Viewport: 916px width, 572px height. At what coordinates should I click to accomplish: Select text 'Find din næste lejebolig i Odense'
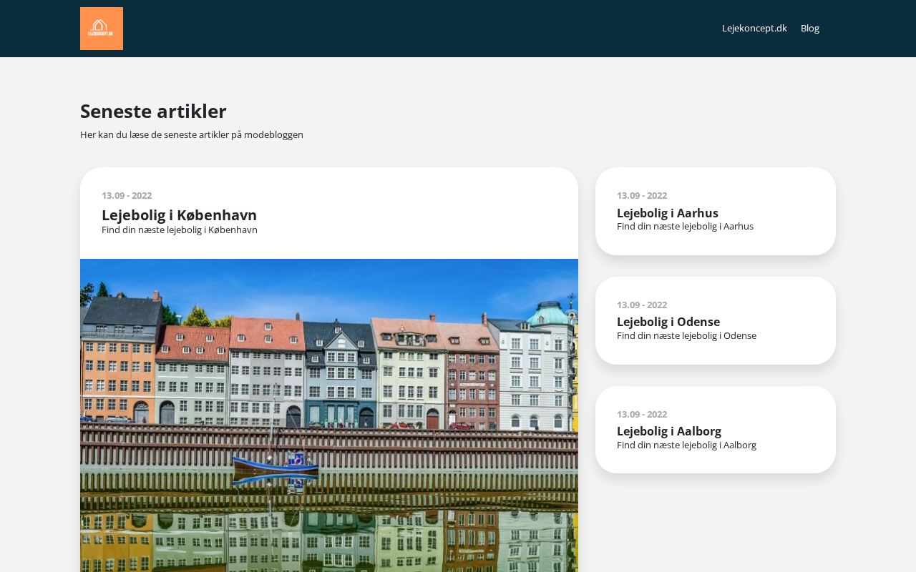click(x=686, y=336)
